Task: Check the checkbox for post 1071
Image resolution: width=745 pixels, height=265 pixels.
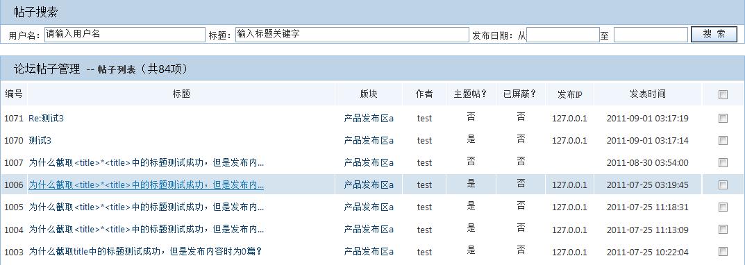Action: 723,118
